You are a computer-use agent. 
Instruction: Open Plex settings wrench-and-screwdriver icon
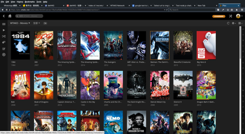tap(231, 16)
